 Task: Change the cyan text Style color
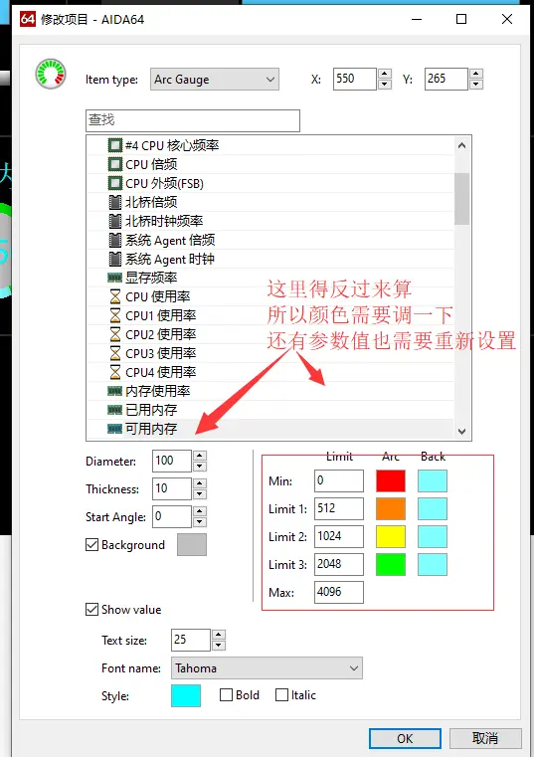[186, 695]
